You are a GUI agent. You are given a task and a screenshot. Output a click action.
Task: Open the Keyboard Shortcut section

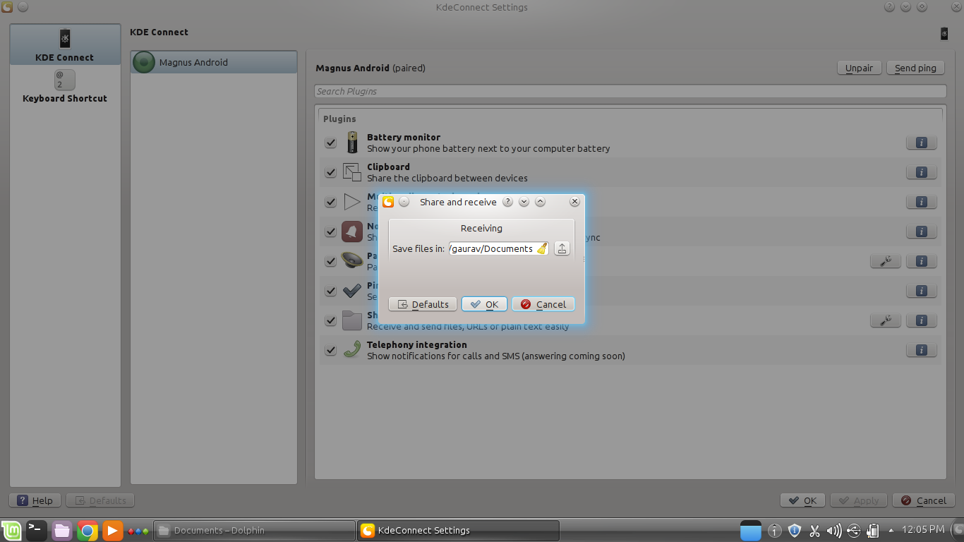(x=65, y=86)
